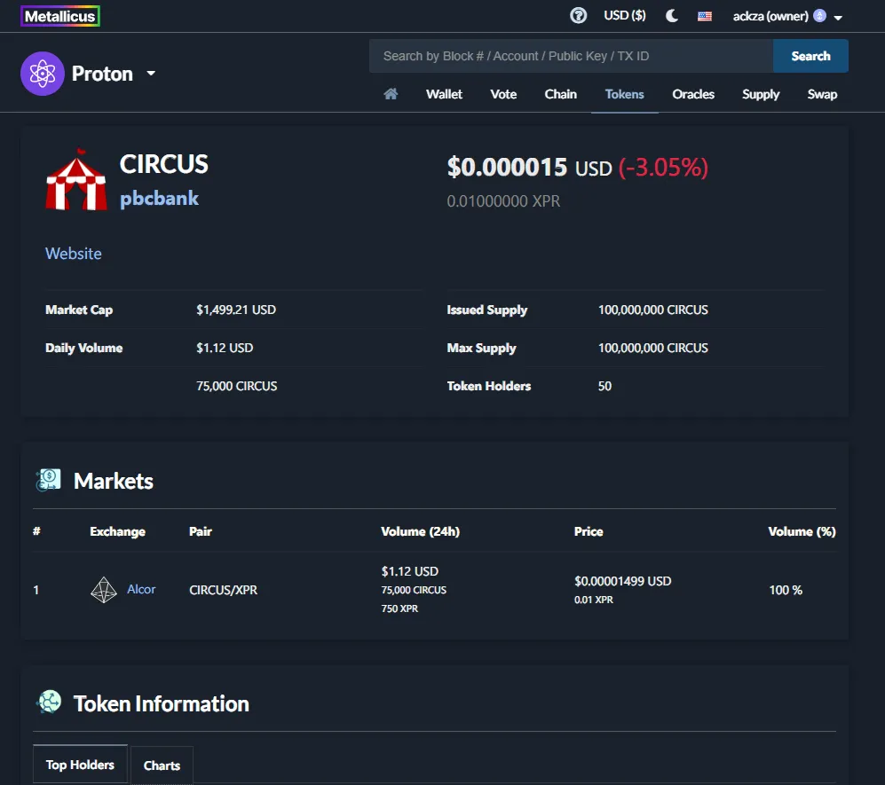Open the Chain menu item

click(560, 94)
